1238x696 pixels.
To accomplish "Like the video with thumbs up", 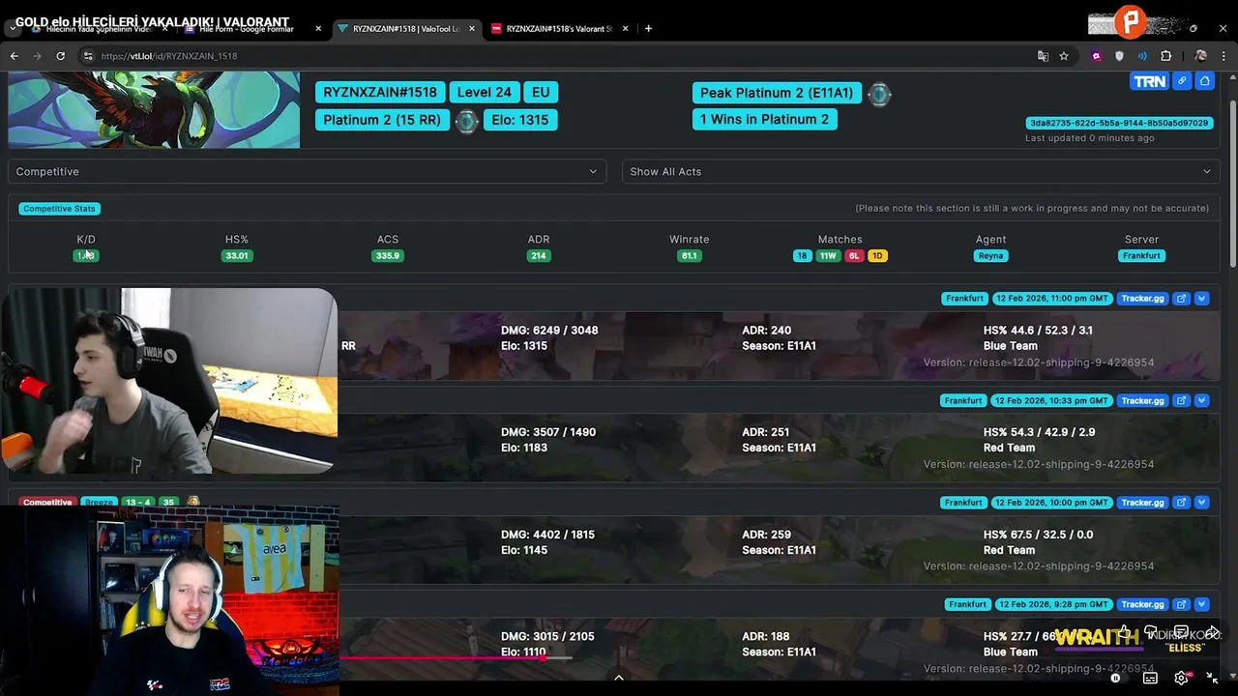I will (1125, 632).
